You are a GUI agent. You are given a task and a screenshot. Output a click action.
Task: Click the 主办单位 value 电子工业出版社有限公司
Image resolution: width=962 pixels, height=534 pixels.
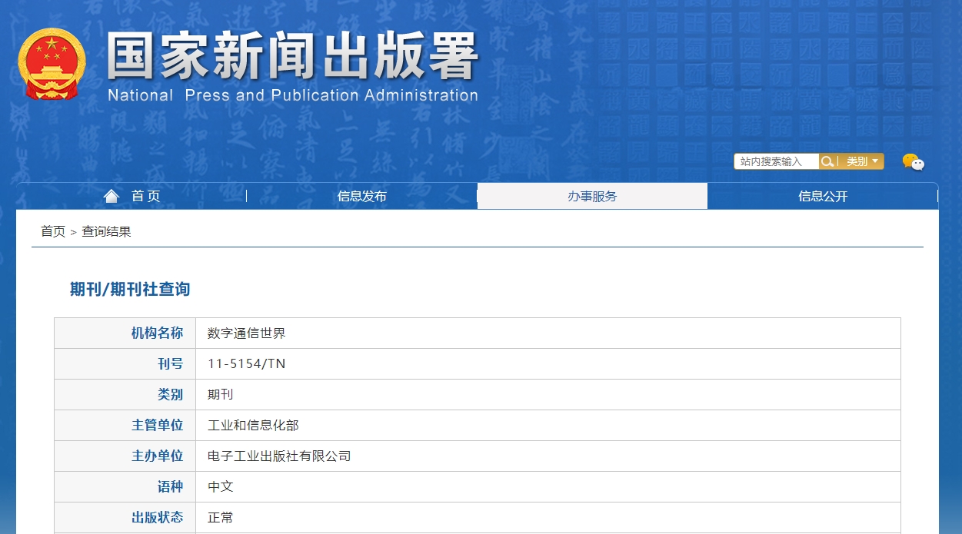pyautogui.click(x=279, y=456)
